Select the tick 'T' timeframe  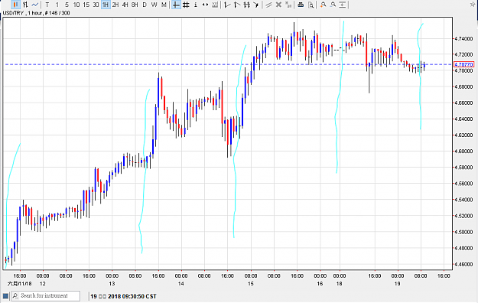[47, 5]
